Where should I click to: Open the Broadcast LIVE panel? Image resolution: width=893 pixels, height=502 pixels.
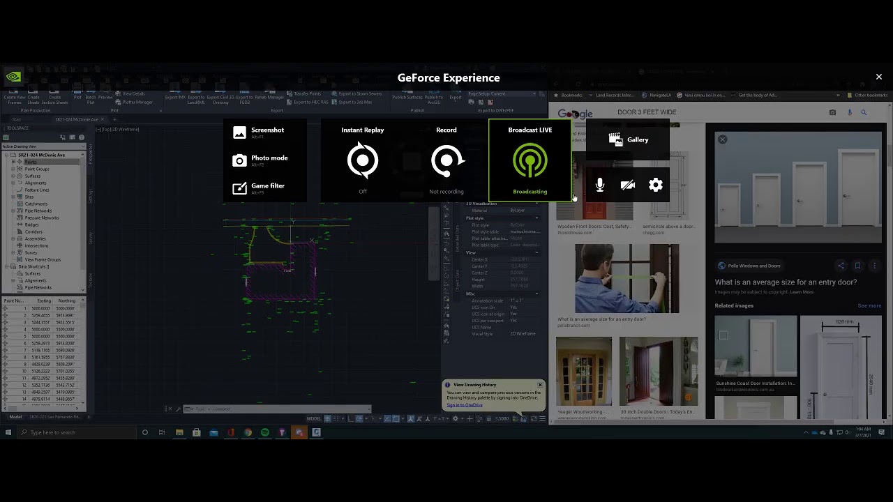(x=530, y=160)
